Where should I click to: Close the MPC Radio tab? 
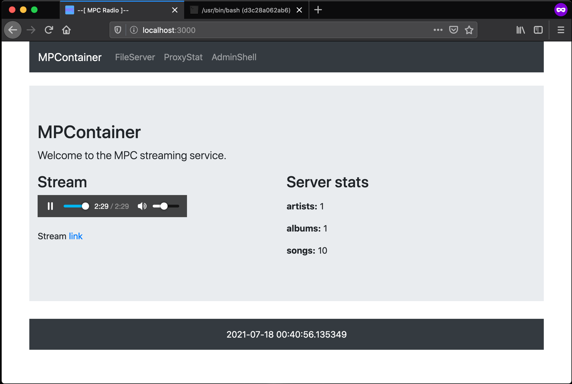coord(175,10)
